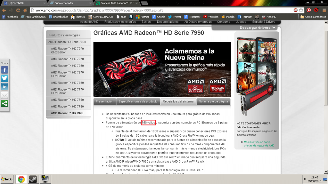
Task: Click the Radeon 7990 hero banner image
Action: (162, 69)
